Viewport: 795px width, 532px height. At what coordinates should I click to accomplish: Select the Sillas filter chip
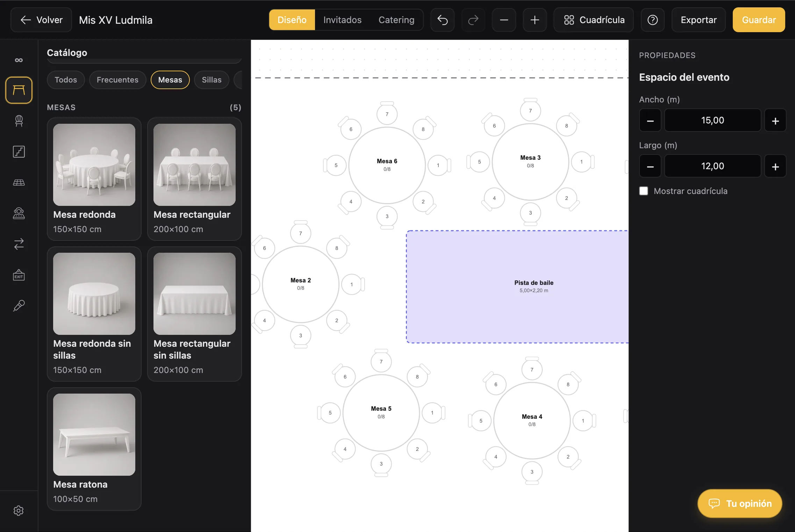212,80
